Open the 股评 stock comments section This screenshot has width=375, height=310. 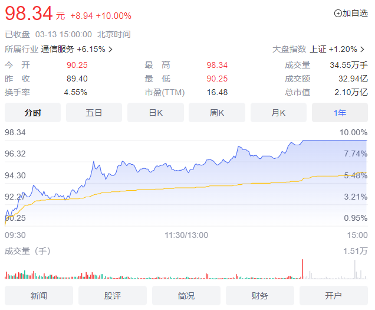[x=113, y=296]
